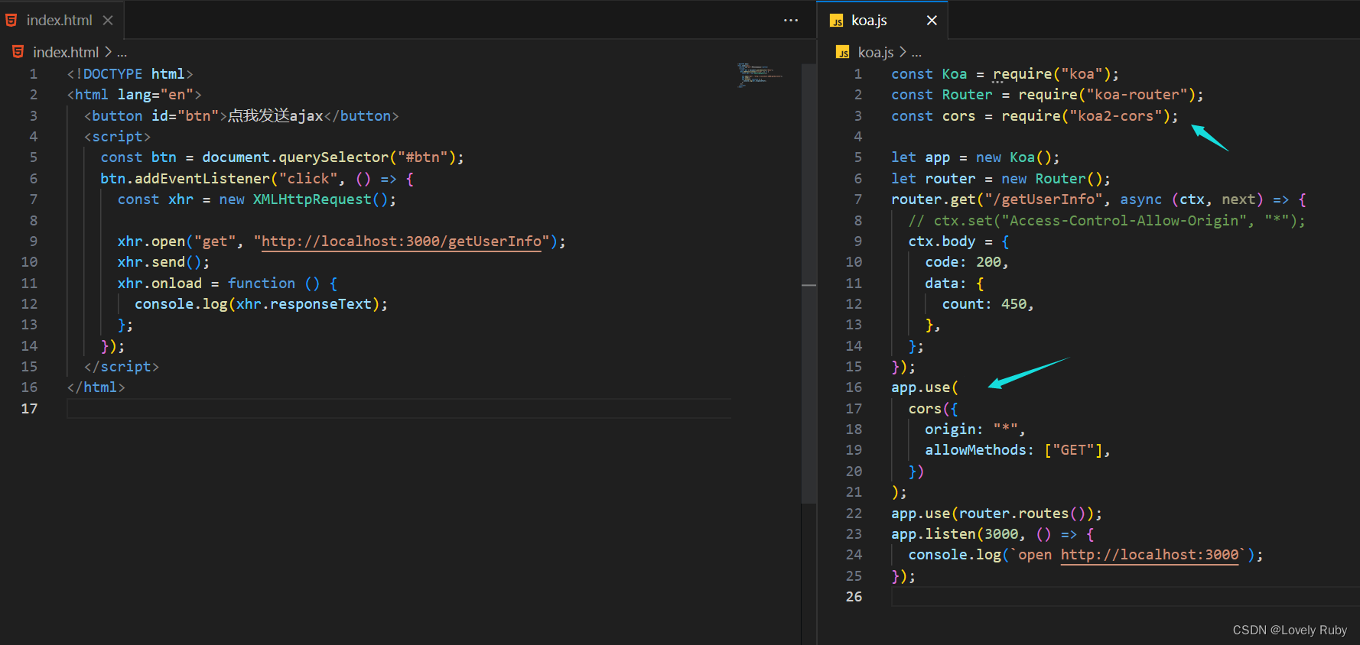
Task: Click the code minimap in index.html editor
Action: pyautogui.click(x=759, y=75)
